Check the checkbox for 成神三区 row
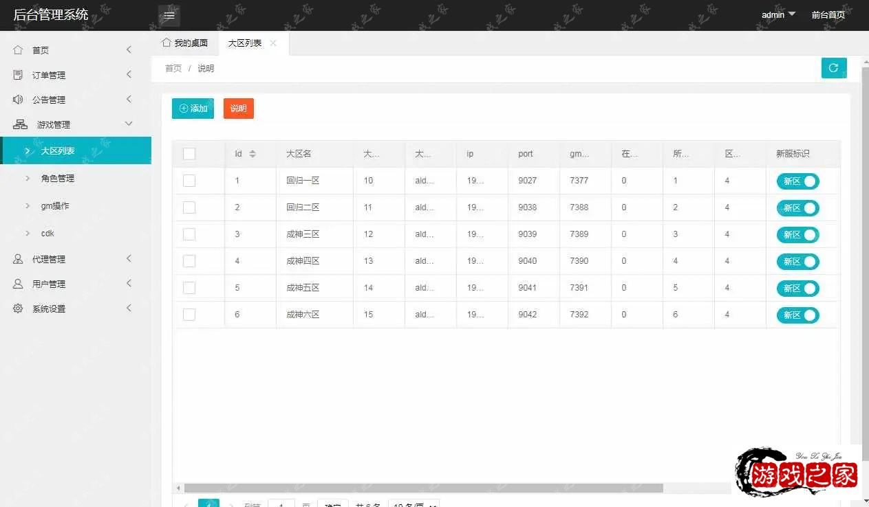869x507 pixels. click(189, 234)
